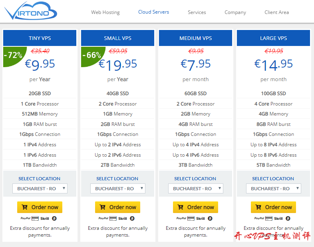The height and width of the screenshot is (247, 314).
Task: Open the Web Hosting menu
Action: click(105, 12)
